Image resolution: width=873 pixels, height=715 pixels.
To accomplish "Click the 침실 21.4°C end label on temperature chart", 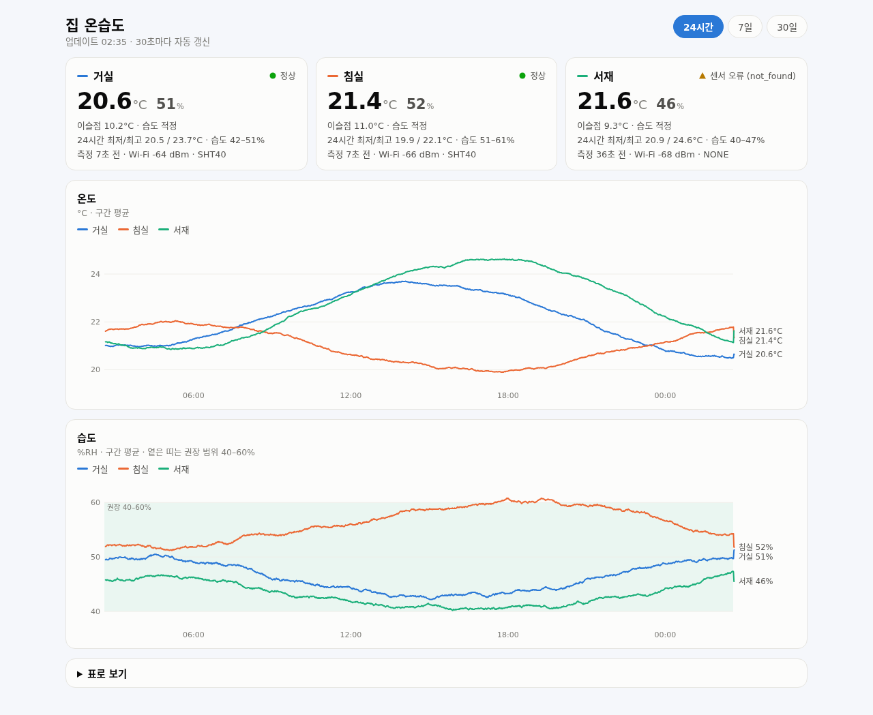I will [x=760, y=341].
